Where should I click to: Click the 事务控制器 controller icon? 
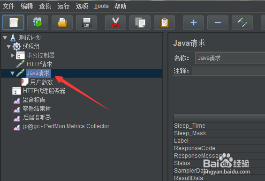coord(20,55)
